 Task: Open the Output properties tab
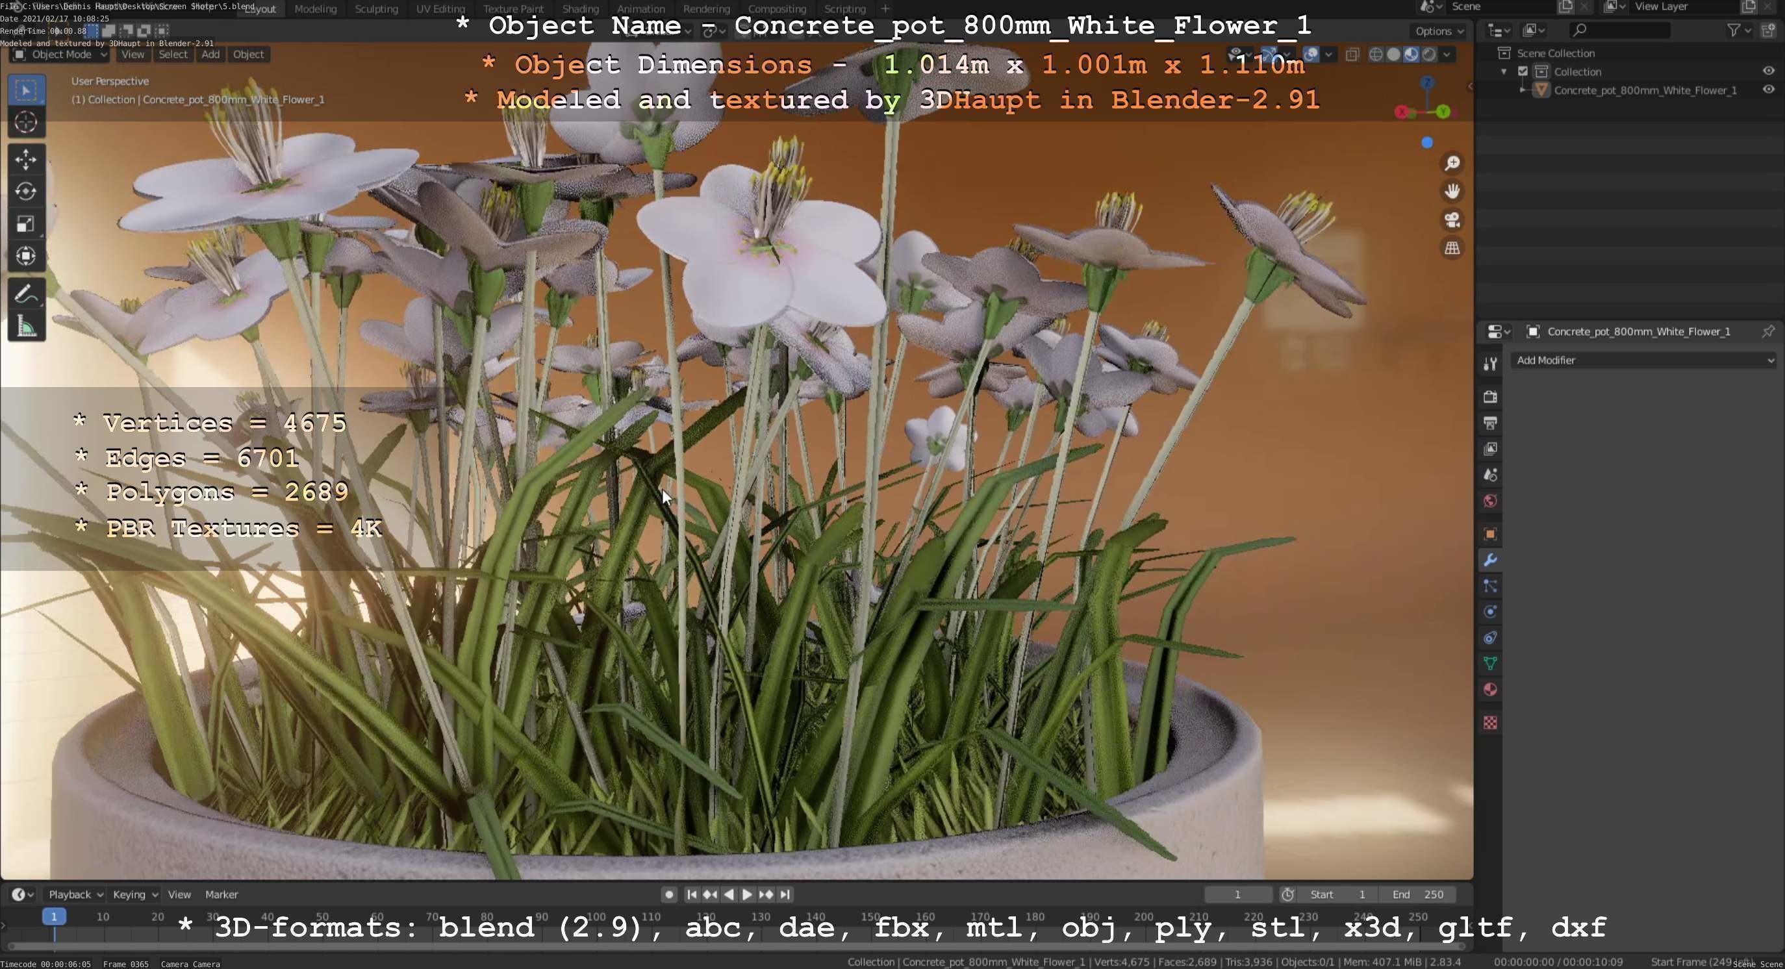pos(1491,423)
